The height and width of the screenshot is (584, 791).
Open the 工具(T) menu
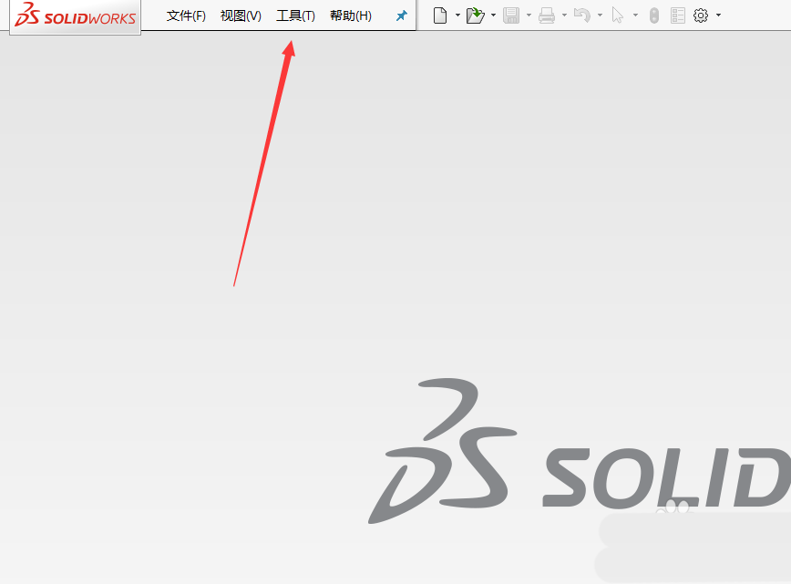[295, 16]
